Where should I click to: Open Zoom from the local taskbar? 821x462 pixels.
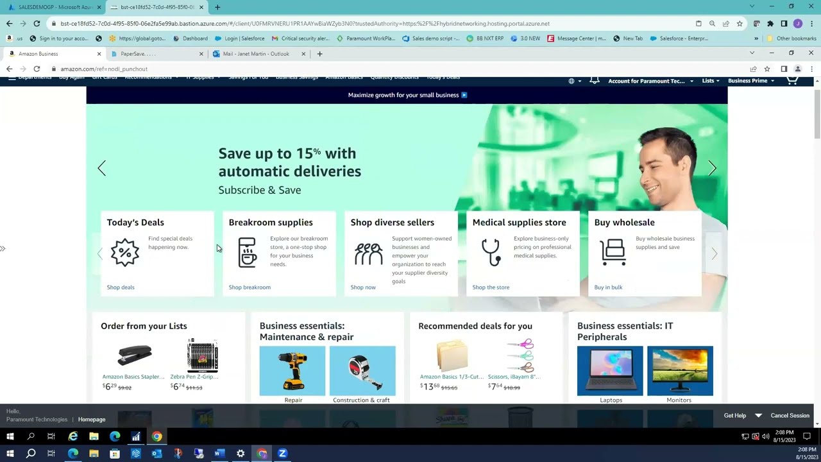pos(282,453)
